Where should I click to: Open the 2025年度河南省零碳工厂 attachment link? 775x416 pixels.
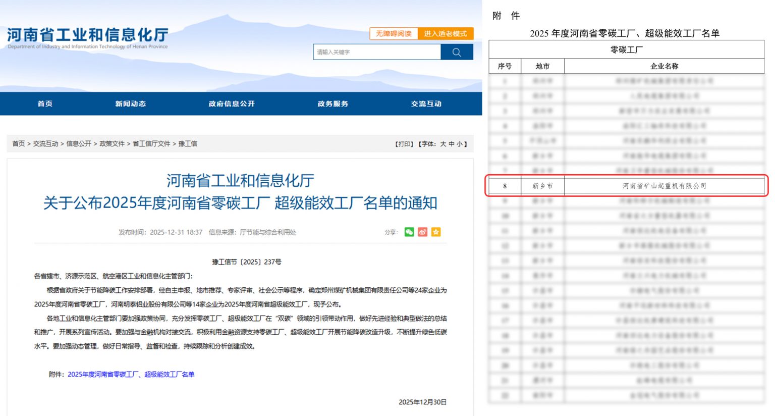[131, 374]
